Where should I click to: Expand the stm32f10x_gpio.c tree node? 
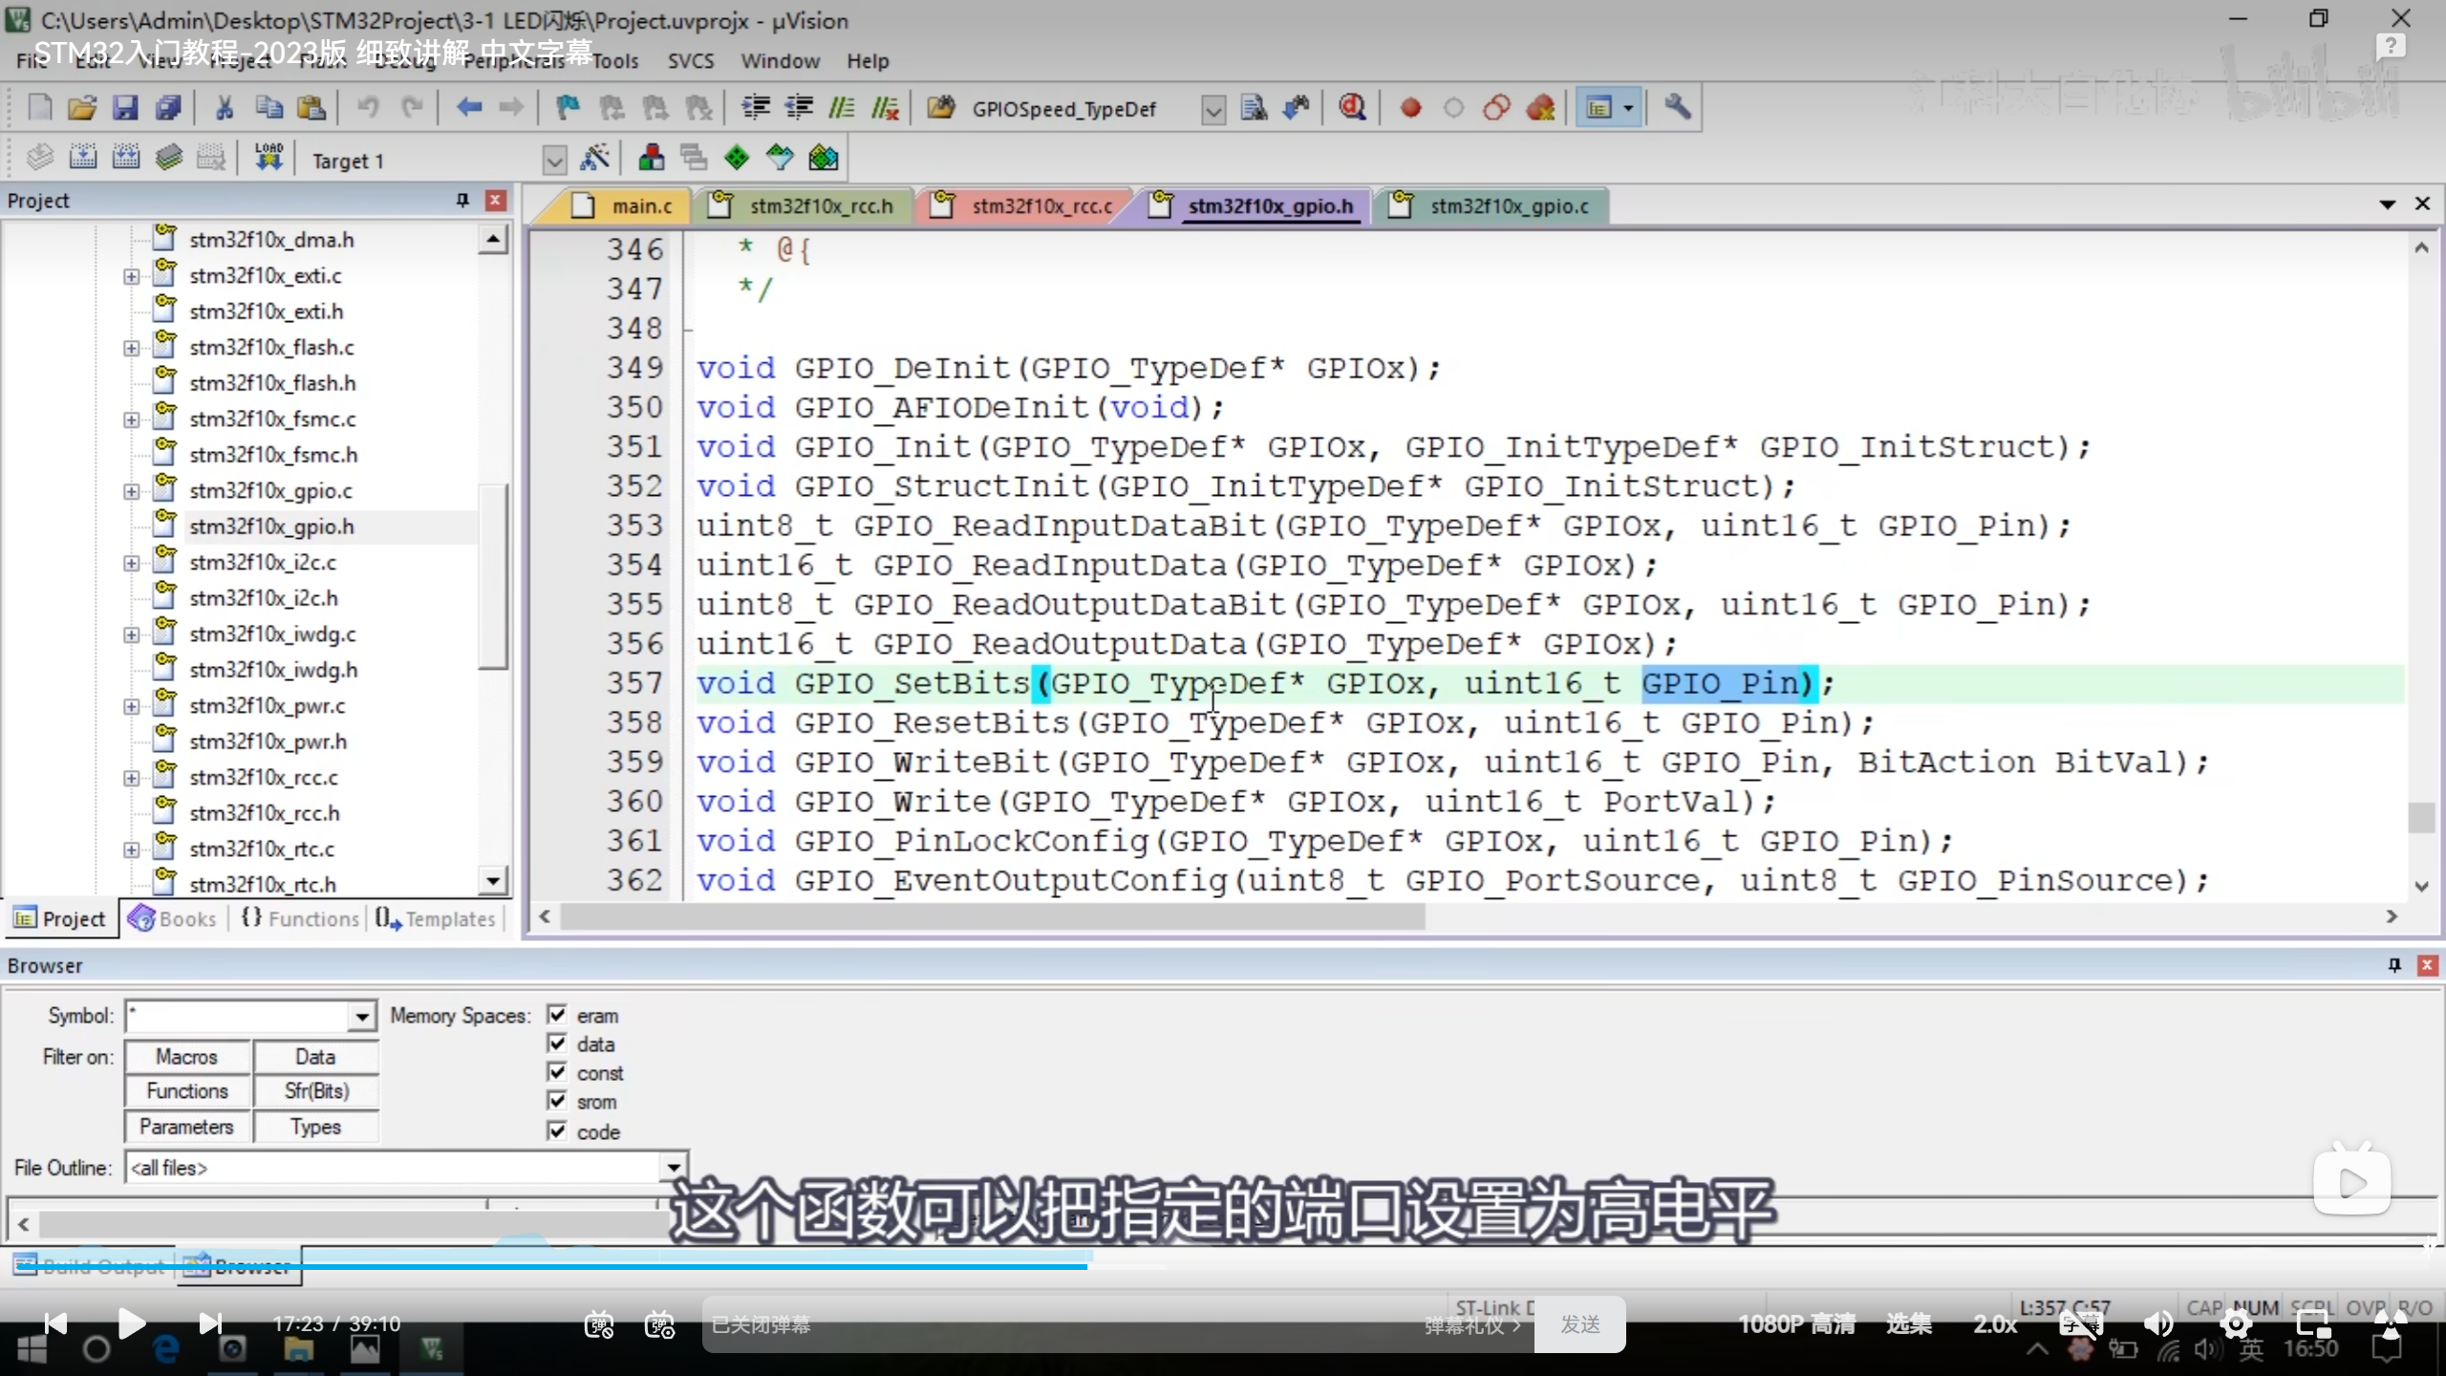pyautogui.click(x=131, y=491)
